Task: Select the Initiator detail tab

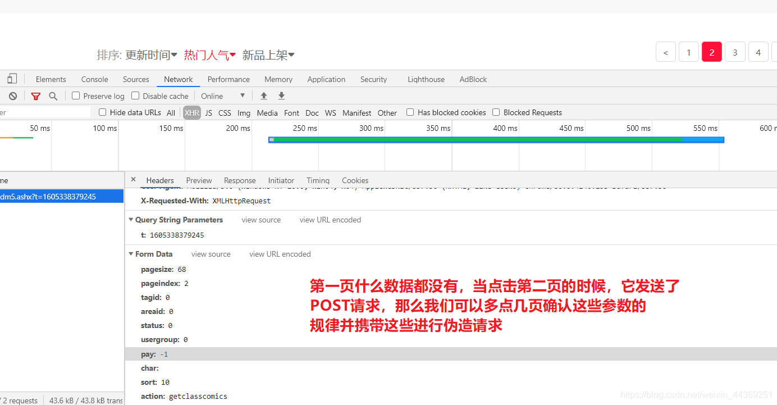Action: (x=281, y=180)
